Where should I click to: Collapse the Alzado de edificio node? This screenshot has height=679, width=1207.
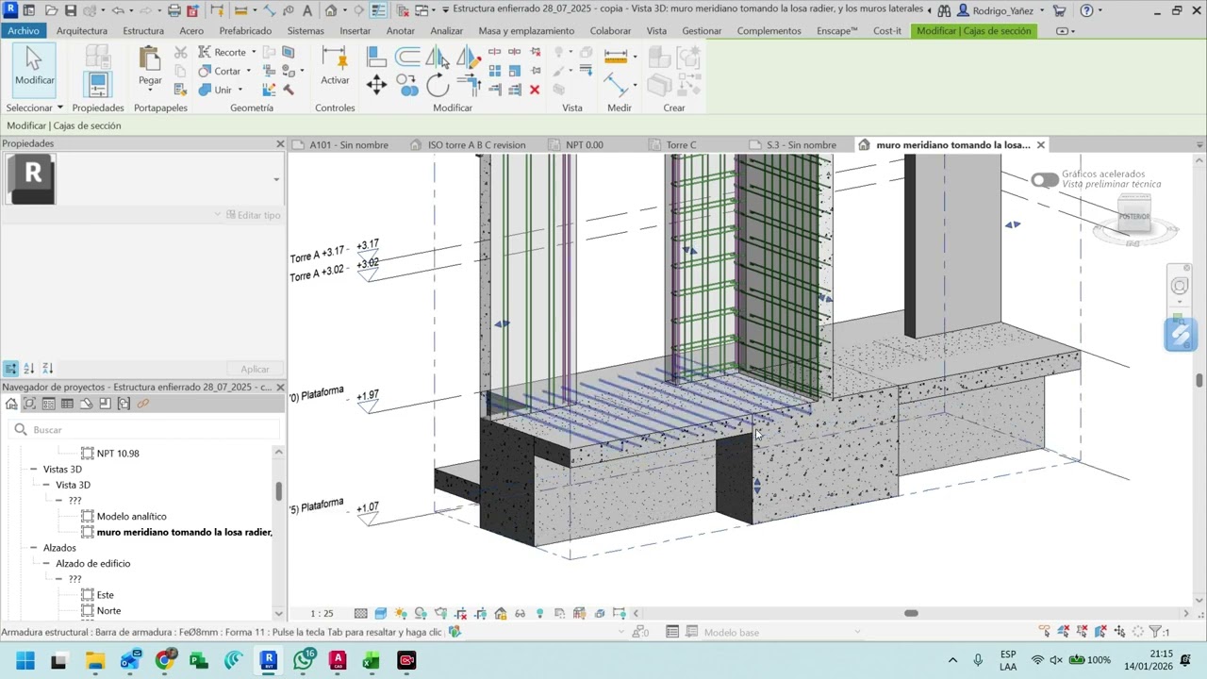45,564
